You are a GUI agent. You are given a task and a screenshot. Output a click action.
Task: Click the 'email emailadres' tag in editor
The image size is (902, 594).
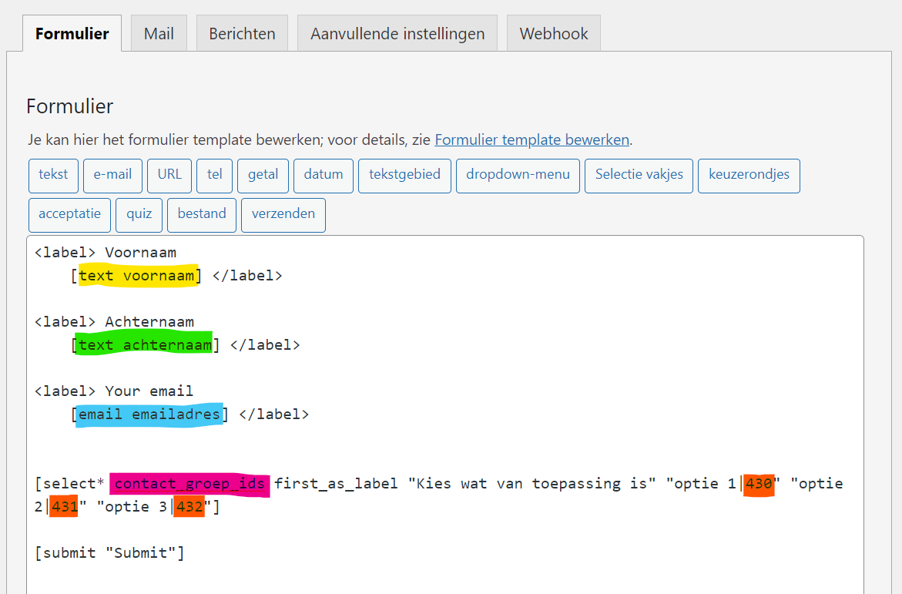point(149,414)
